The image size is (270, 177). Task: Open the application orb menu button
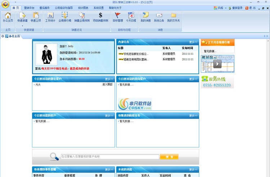[5, 4]
